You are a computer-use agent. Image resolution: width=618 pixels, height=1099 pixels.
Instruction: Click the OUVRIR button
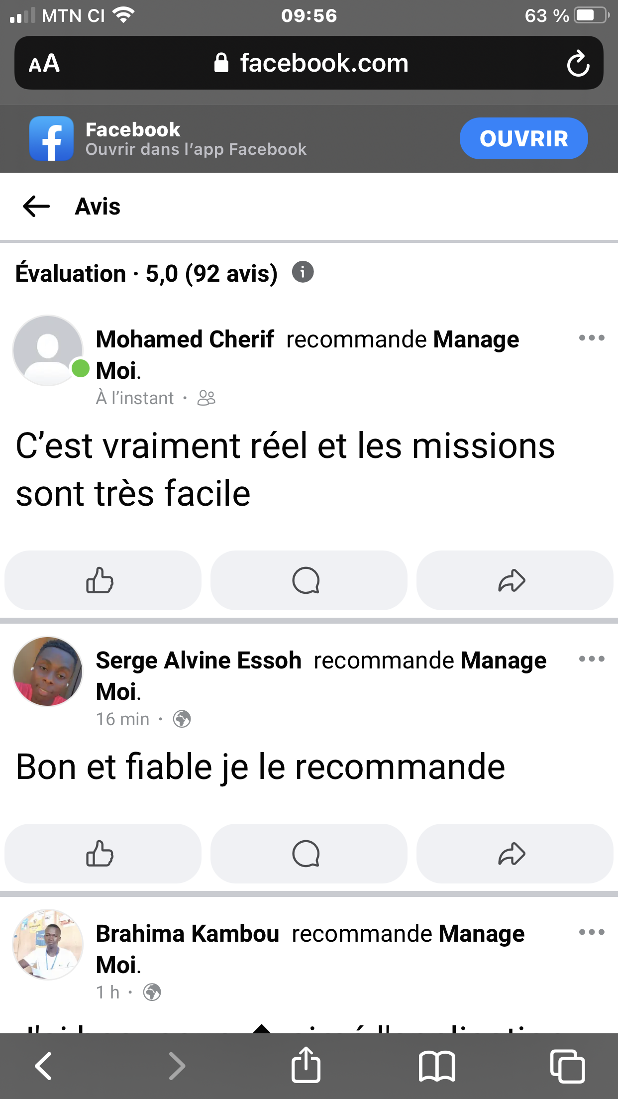pos(523,138)
